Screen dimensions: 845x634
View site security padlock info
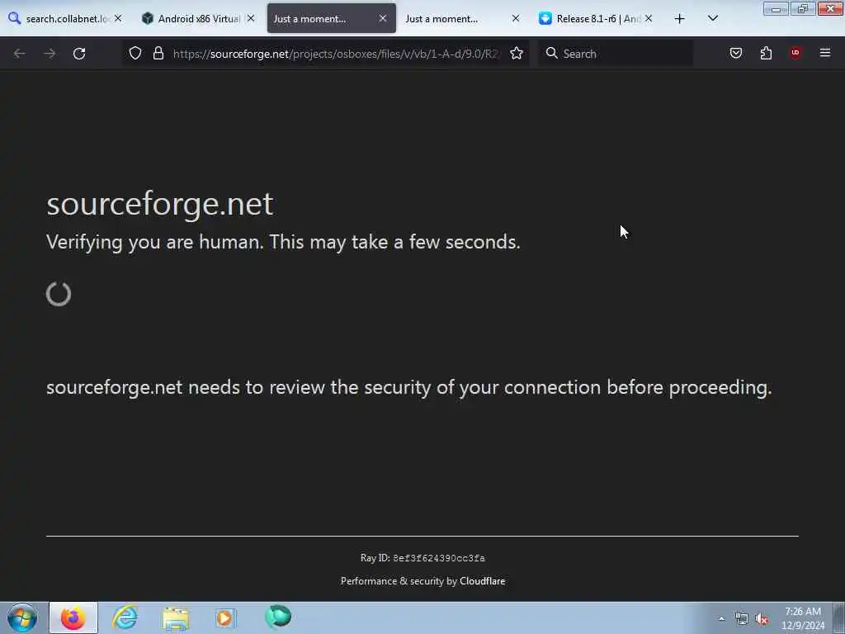tap(158, 53)
